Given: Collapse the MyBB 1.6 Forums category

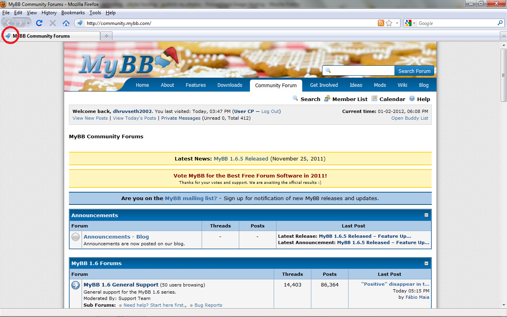Looking at the screenshot, I should [x=427, y=263].
